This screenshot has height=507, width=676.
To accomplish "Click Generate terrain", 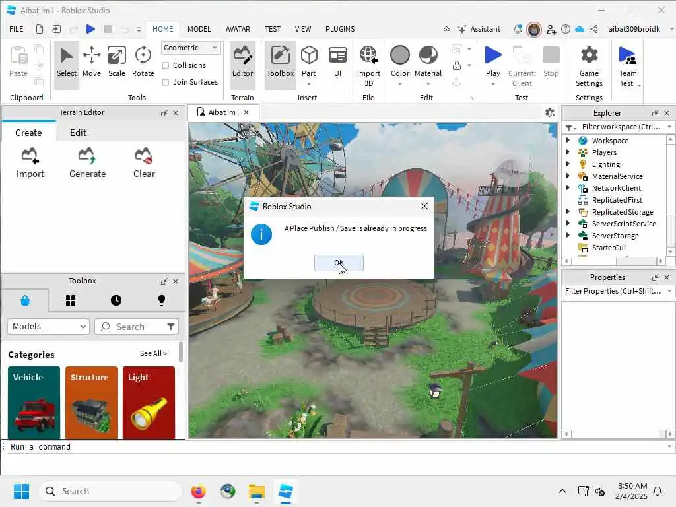I will (x=88, y=162).
